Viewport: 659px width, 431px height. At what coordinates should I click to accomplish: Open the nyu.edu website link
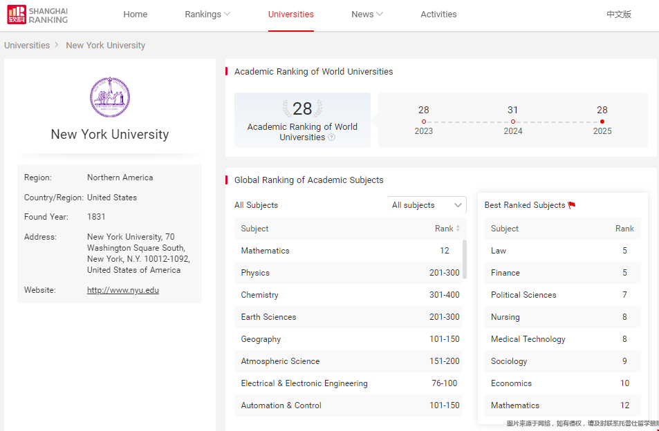coord(122,289)
